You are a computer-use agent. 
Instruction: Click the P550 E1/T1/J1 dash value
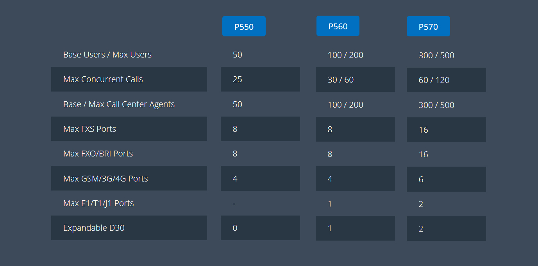(234, 204)
